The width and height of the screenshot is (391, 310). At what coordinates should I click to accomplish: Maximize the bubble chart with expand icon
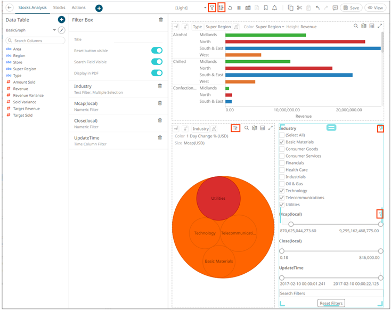271,128
